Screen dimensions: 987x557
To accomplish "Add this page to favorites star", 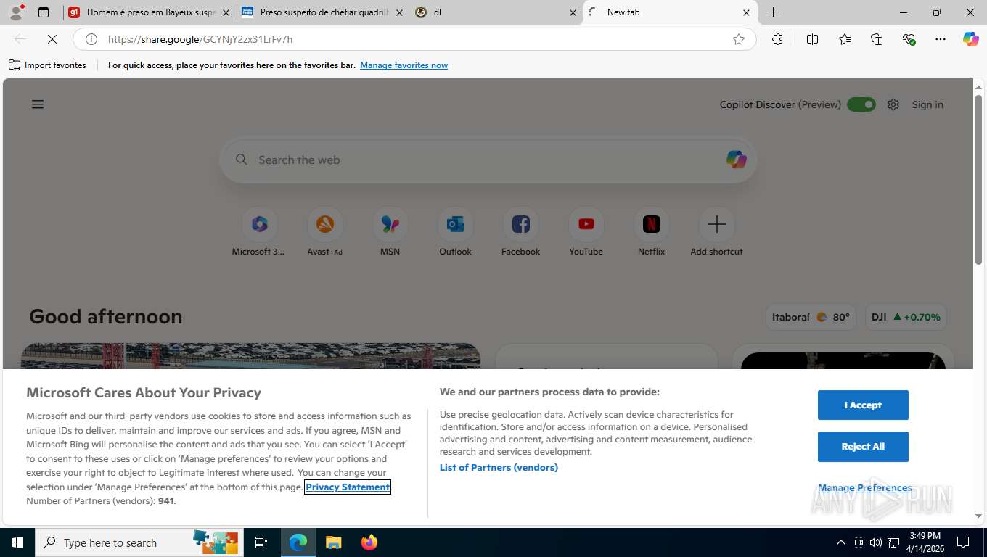I will 739,39.
